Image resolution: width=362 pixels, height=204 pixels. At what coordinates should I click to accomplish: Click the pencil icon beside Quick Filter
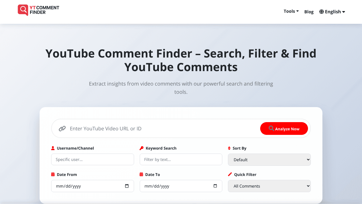230,174
